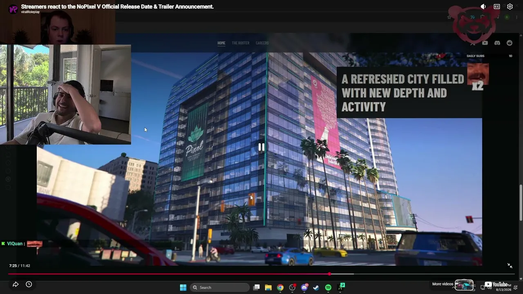The height and width of the screenshot is (294, 523).
Task: Click the site's Reddit social icon
Action: [510, 43]
